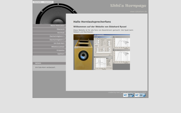The image size is (181, 113).
Task: Open the Startseite tab
Action: pos(37,2)
